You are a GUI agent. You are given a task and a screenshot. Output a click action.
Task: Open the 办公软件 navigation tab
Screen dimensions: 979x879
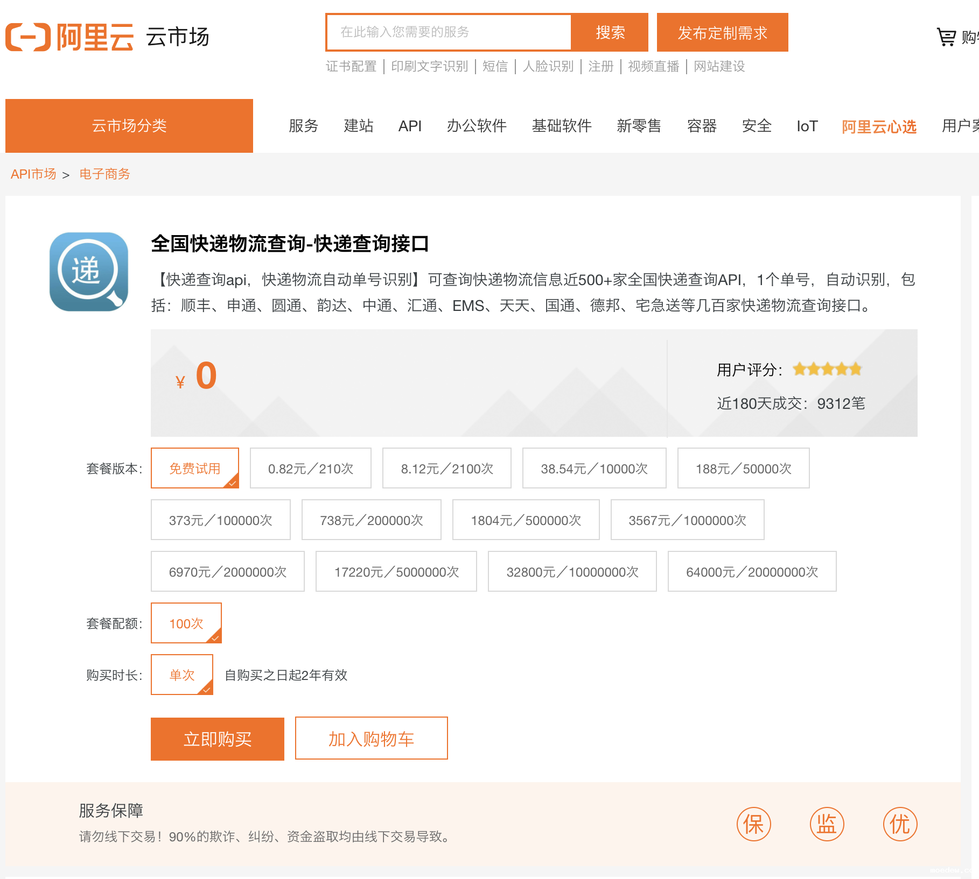point(477,126)
